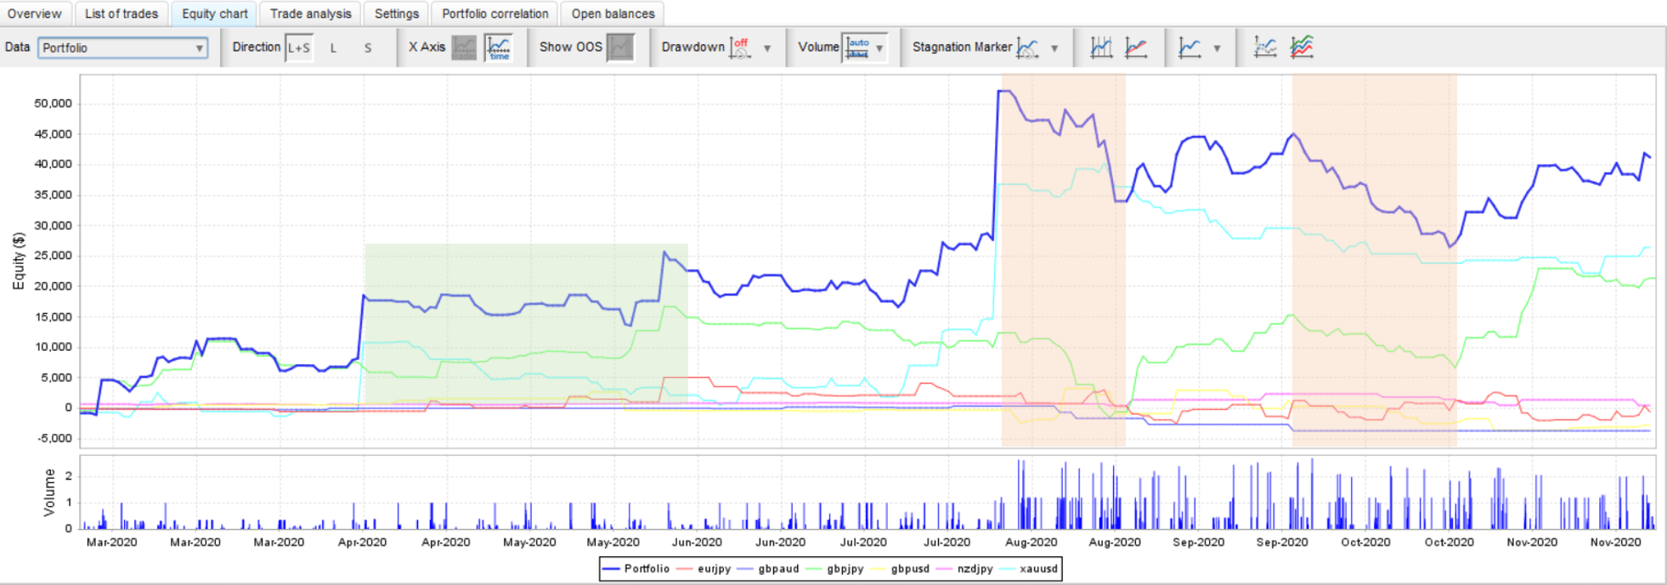Expand the Stagnation Marker dropdown arrow

point(1054,48)
